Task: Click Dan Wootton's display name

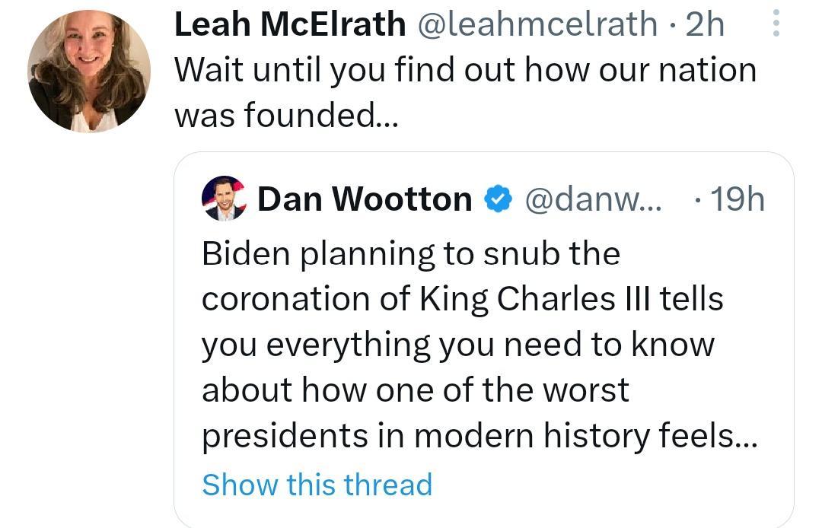Action: [365, 199]
